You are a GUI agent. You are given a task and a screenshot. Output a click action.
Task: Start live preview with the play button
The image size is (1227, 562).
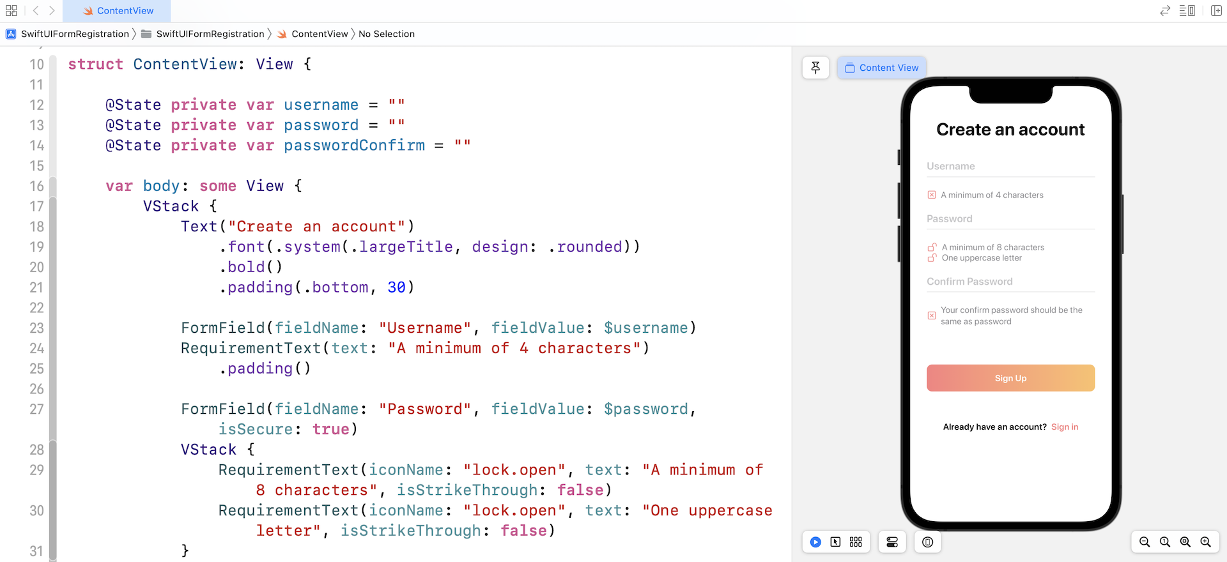(815, 542)
